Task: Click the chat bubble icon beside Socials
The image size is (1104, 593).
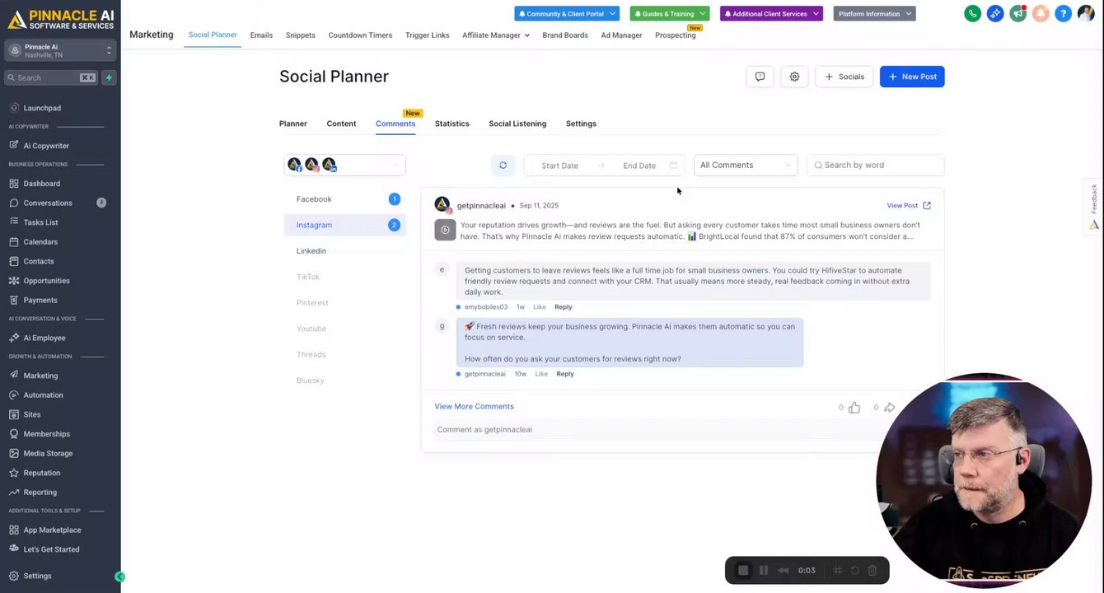Action: click(760, 77)
